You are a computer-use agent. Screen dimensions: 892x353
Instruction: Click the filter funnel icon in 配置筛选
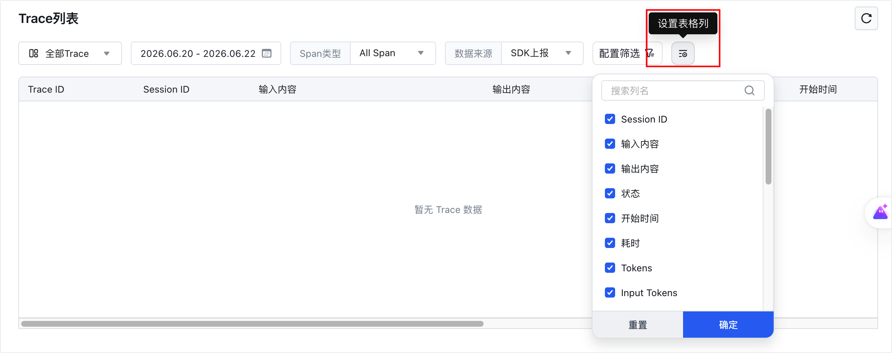[x=650, y=53]
